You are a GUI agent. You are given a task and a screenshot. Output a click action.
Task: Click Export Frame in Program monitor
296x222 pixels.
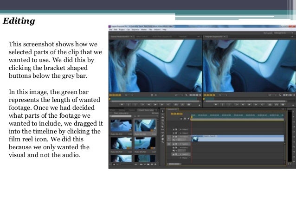click(x=283, y=105)
